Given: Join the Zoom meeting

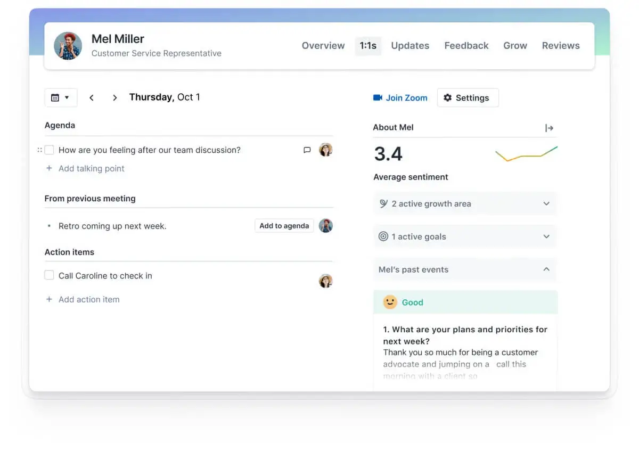Looking at the screenshot, I should click(400, 98).
